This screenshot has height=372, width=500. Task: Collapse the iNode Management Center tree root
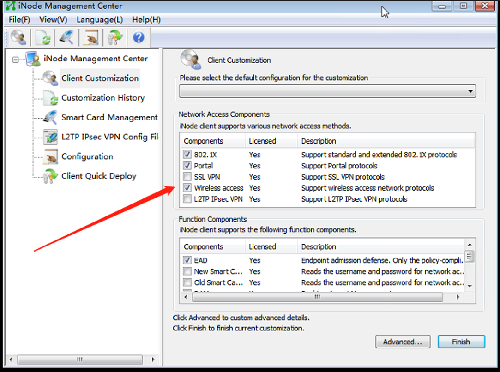[15, 59]
